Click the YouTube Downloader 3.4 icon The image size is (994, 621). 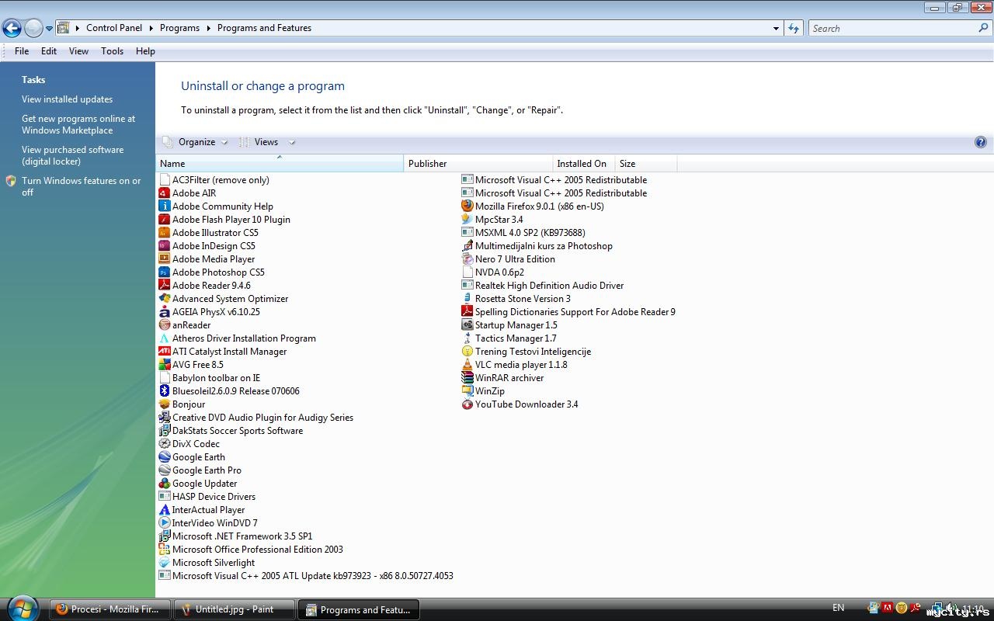467,404
